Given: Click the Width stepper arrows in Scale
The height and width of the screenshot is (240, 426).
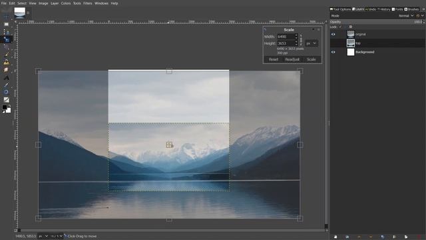Looking at the screenshot, I should [296, 37].
